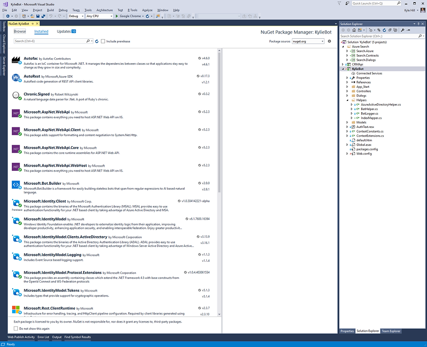Click the search magnifier in NuGet search box
Image resolution: width=427 pixels, height=347 pixels.
[x=88, y=41]
